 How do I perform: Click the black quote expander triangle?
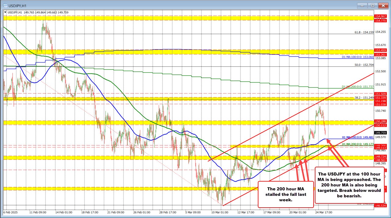tap(5, 12)
